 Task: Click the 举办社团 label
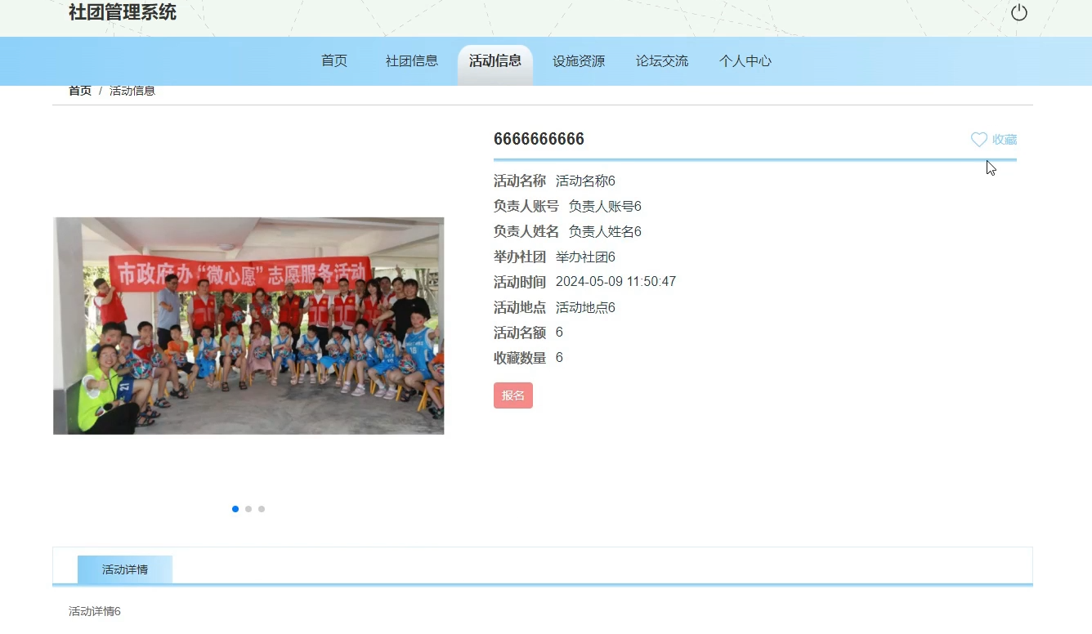click(520, 257)
